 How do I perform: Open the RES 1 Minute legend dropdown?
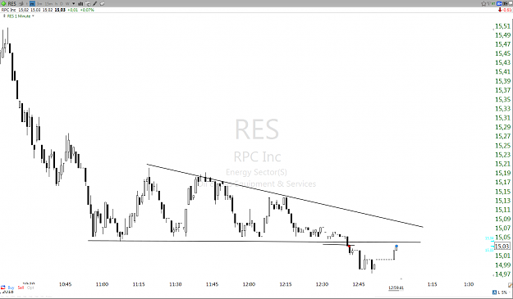coord(33,16)
